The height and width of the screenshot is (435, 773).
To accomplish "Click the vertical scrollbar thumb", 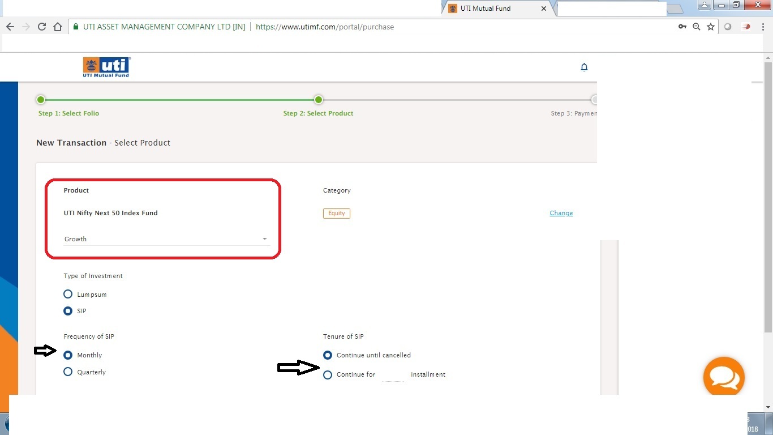I will (768, 198).
